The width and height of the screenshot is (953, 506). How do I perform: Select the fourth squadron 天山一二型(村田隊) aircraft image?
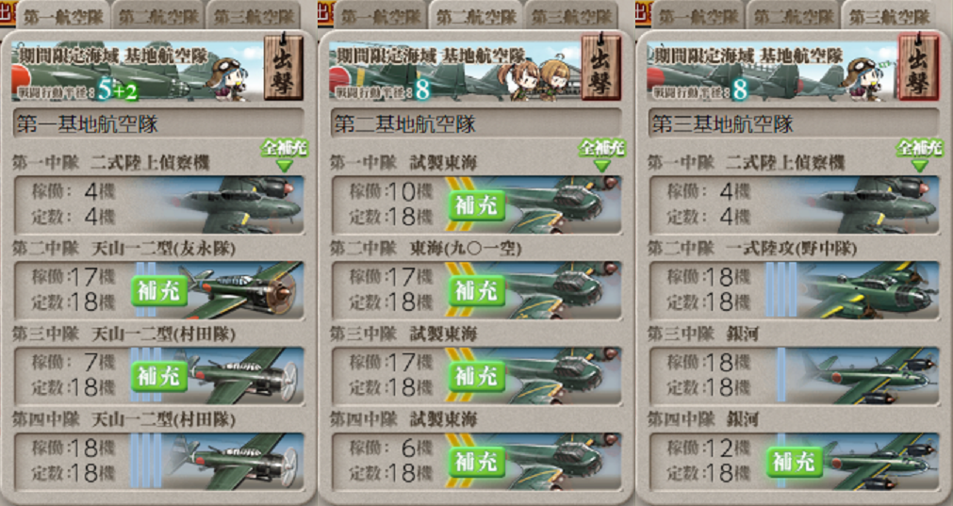coord(234,462)
